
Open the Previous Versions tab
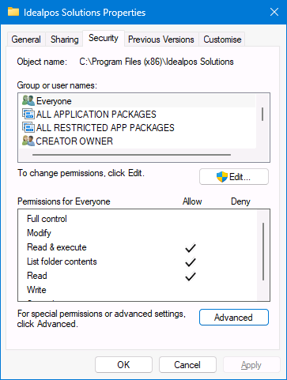pyautogui.click(x=161, y=40)
